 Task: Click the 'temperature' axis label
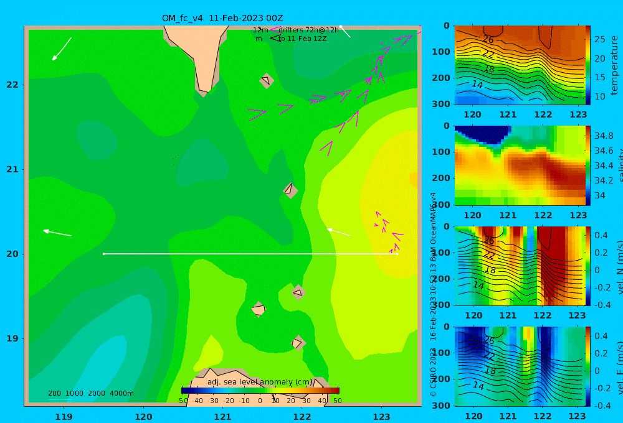coord(615,65)
